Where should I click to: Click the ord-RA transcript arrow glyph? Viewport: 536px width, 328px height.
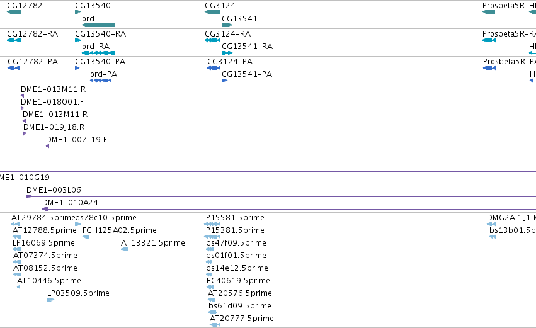[x=98, y=53]
